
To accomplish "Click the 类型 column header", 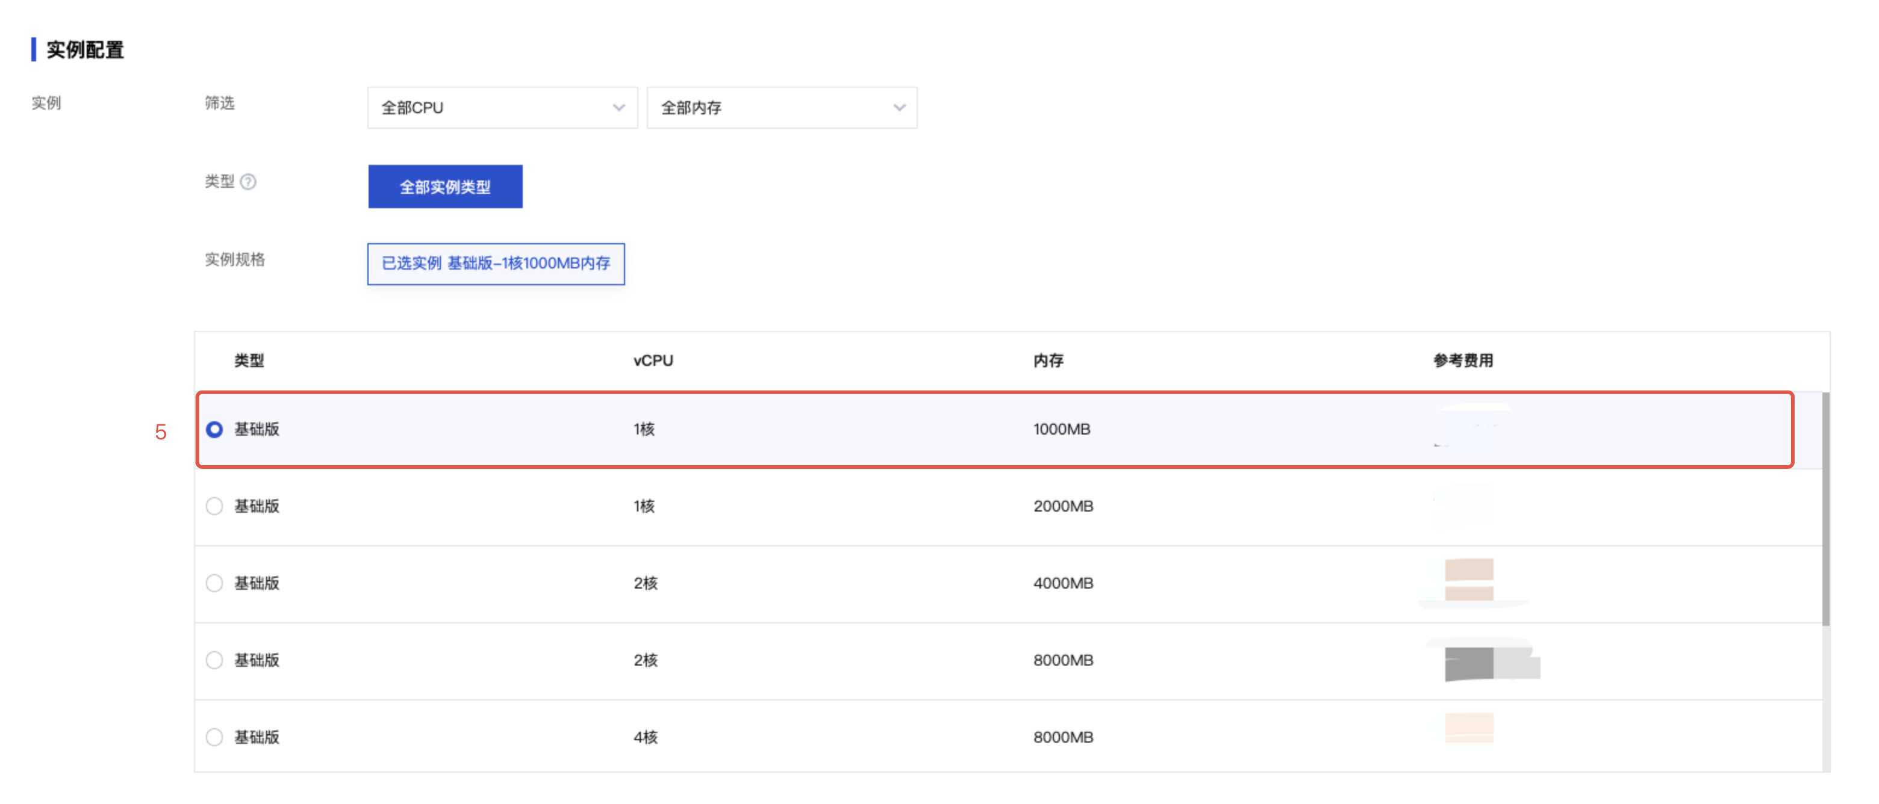I will click(249, 360).
